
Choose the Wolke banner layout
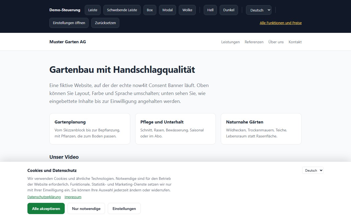[187, 10]
